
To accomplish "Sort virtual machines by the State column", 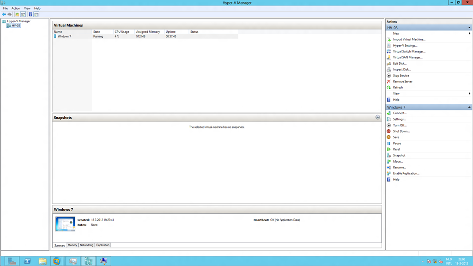I will point(103,32).
